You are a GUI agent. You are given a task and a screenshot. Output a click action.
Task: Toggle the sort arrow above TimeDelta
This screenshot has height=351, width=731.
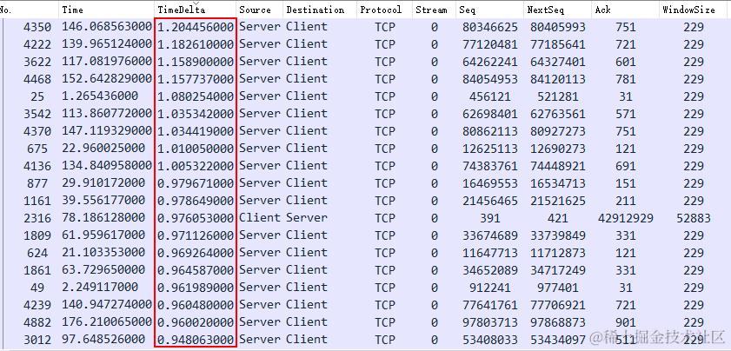click(195, 3)
